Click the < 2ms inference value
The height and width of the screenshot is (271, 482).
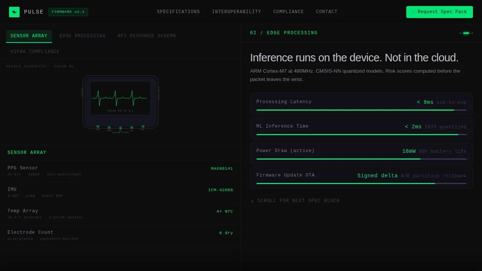pos(413,127)
